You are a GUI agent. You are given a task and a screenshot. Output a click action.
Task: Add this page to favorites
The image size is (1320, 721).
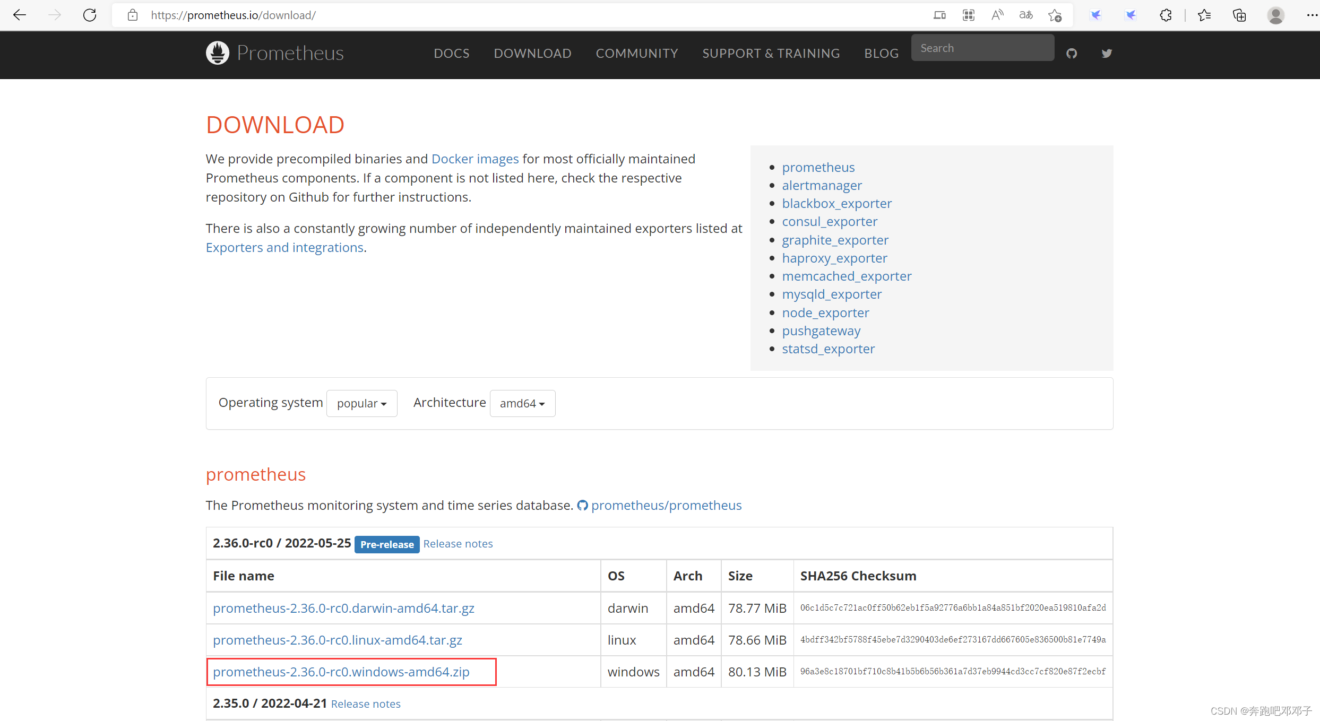click(1055, 15)
